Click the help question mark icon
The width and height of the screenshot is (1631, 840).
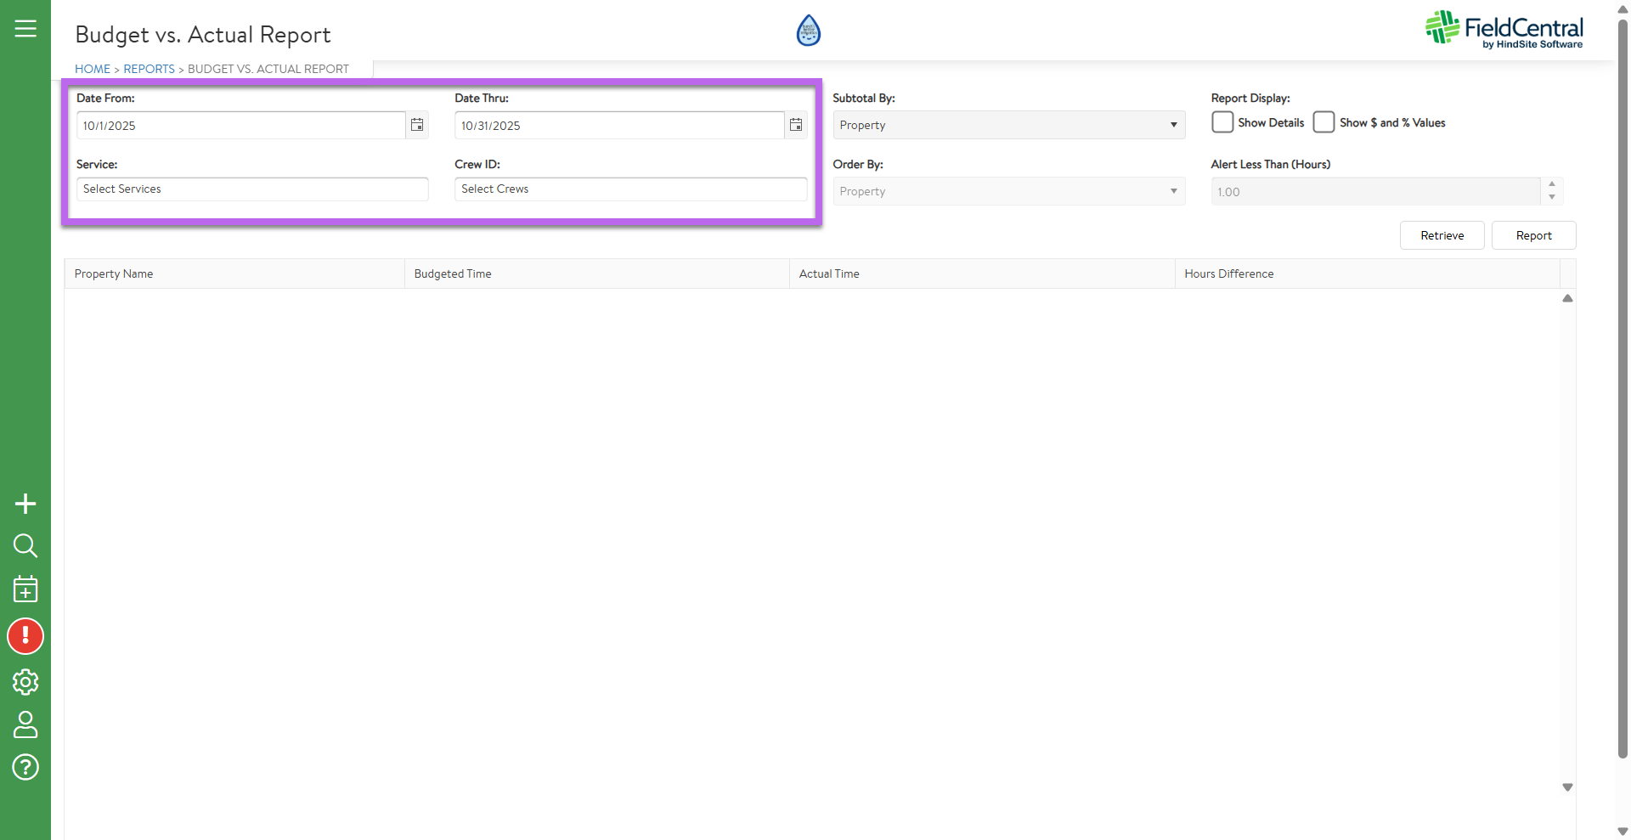tap(25, 767)
